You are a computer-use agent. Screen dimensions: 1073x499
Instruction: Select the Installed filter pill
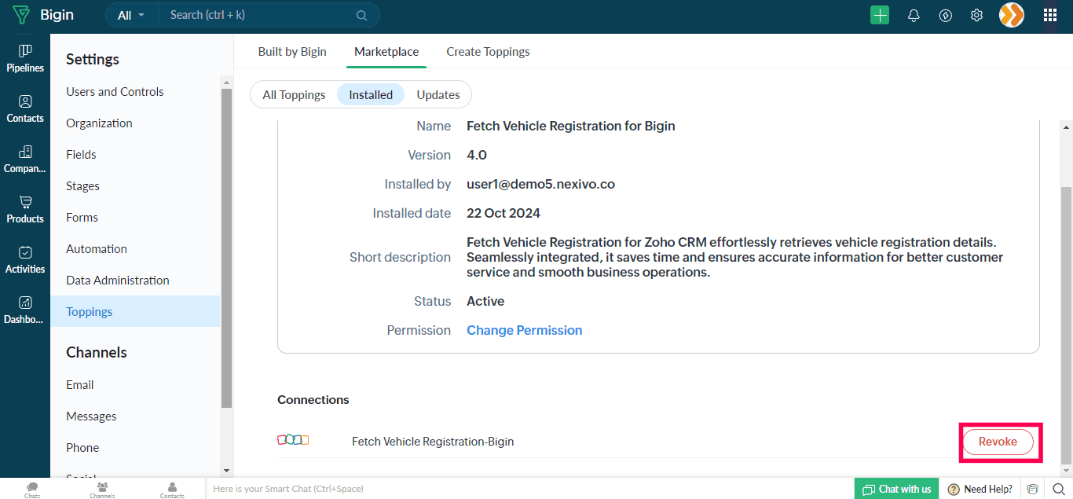click(x=371, y=94)
